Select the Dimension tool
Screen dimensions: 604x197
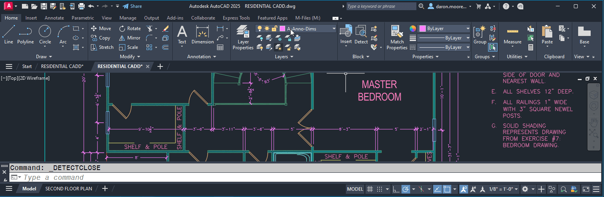click(x=203, y=35)
